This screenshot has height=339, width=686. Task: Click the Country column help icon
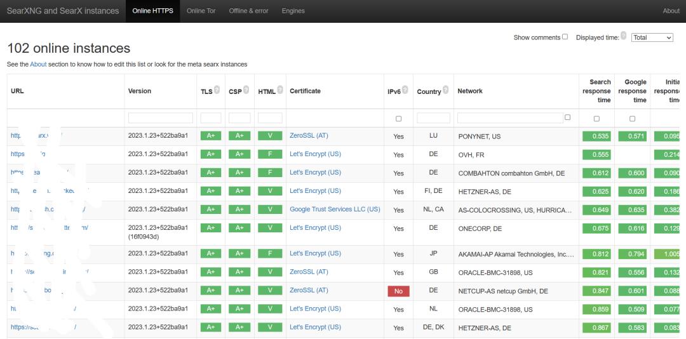pos(445,91)
